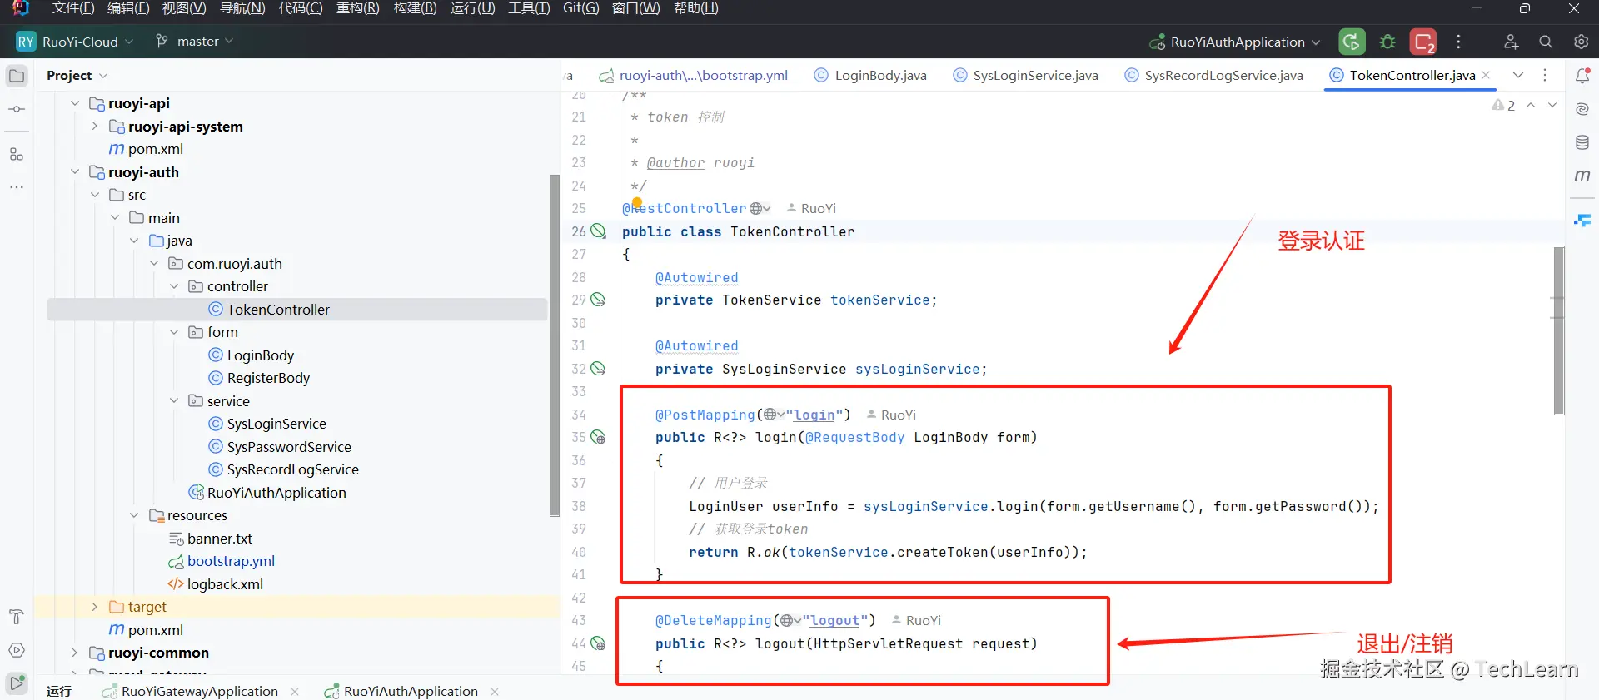Open the Commit tool window icon
The image size is (1599, 700).
coord(17,109)
